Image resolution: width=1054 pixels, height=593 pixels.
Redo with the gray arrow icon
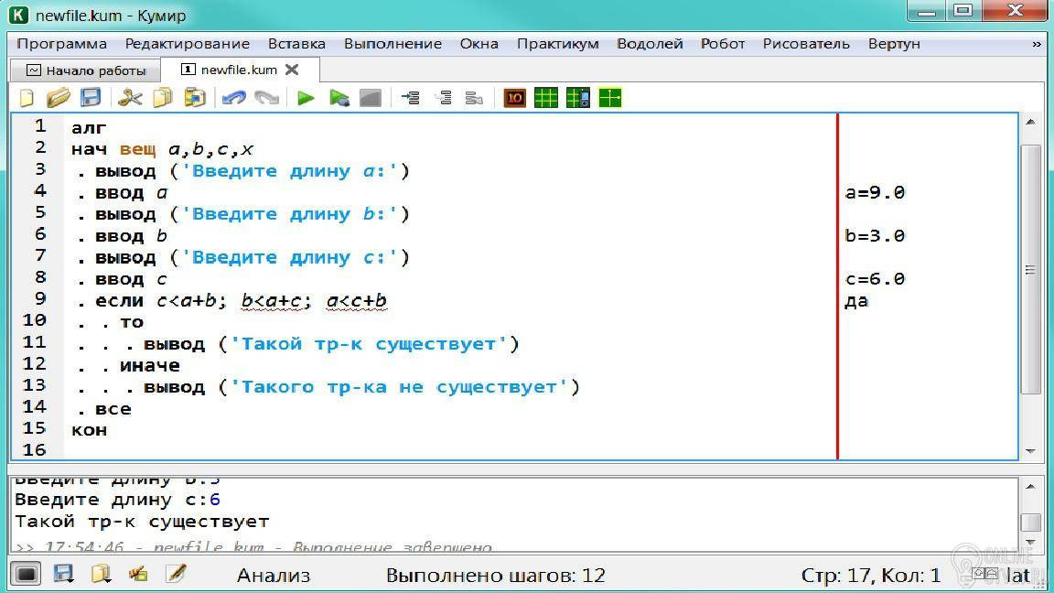[x=267, y=98]
